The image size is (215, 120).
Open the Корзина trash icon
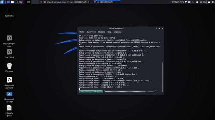(x=9, y=66)
